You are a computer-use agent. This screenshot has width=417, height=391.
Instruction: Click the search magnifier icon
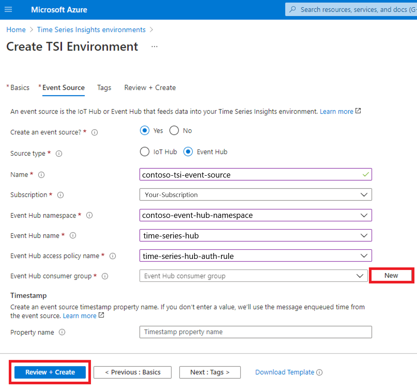pyautogui.click(x=293, y=9)
